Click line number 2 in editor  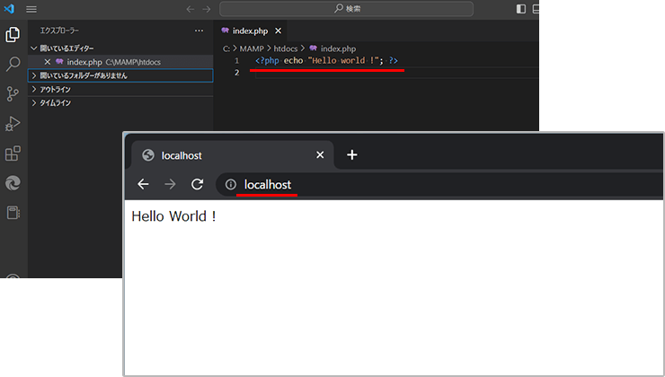(x=237, y=73)
